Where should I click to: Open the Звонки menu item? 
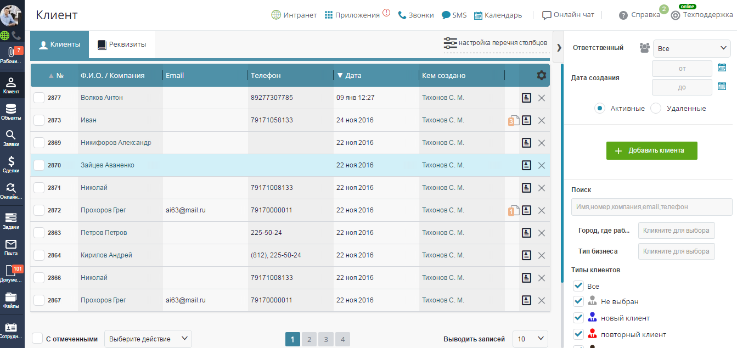click(416, 15)
